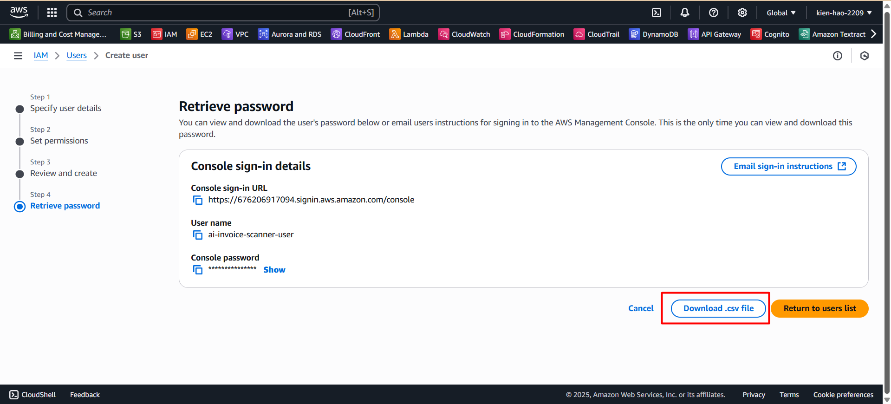Launch CloudShell from top navigation icon

(x=657, y=13)
